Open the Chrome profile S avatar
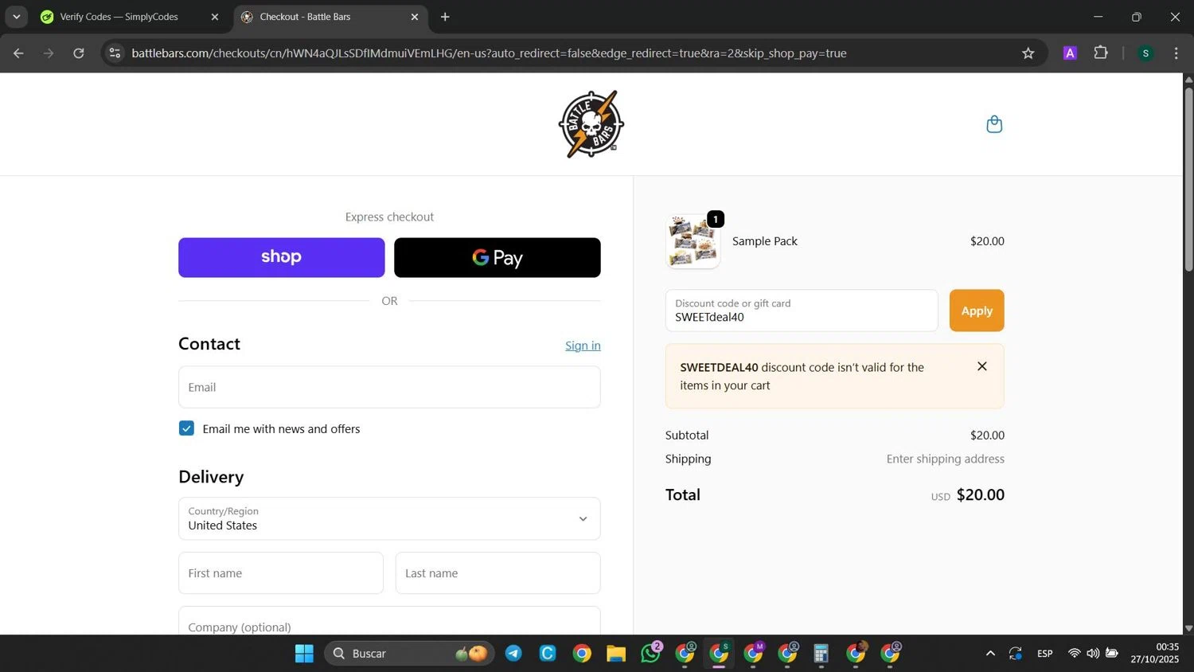The width and height of the screenshot is (1194, 672). tap(1145, 53)
